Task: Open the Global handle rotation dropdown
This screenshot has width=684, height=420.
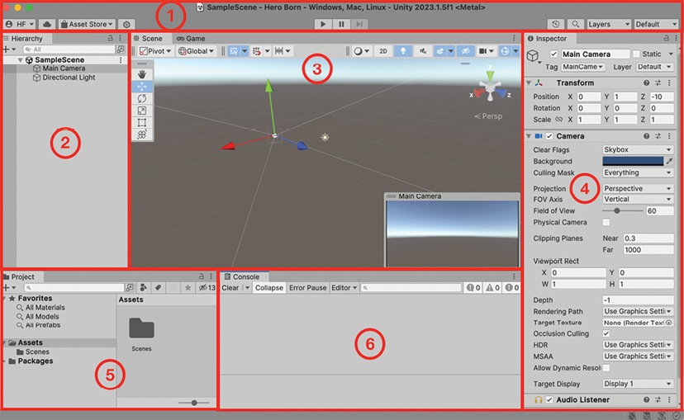Action: click(197, 51)
